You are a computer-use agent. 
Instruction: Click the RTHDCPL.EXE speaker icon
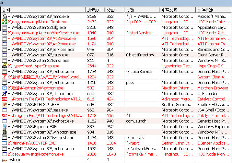(x=5, y=105)
